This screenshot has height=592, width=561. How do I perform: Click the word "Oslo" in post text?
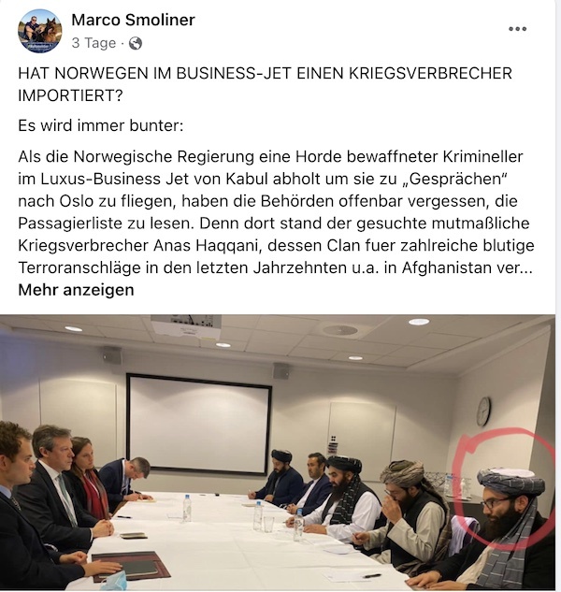click(76, 201)
